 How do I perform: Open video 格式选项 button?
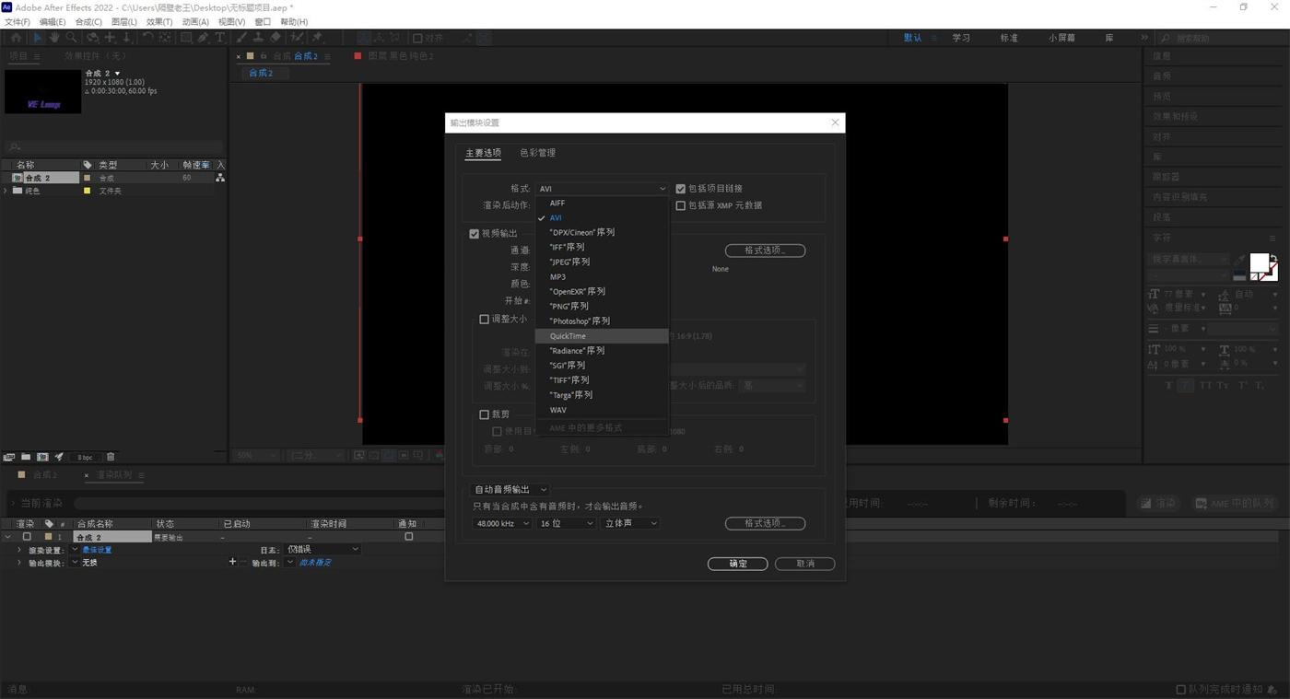coord(765,250)
